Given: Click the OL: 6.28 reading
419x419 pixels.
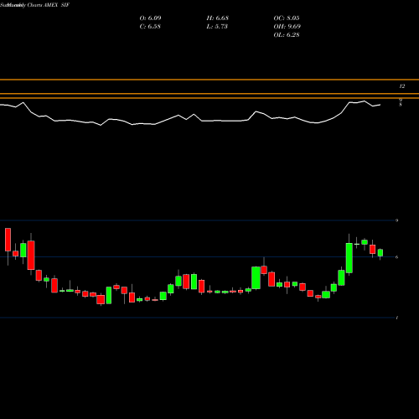Looking at the screenshot, I should coord(287,35).
